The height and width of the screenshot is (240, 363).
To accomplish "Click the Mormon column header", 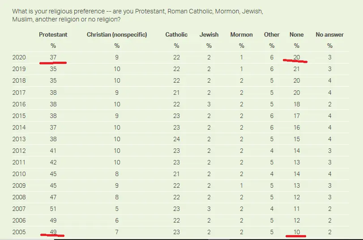I will point(241,35).
